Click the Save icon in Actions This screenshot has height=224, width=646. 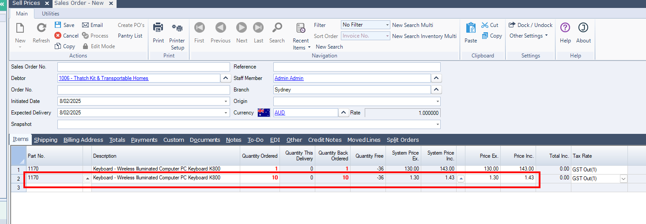[x=58, y=25]
